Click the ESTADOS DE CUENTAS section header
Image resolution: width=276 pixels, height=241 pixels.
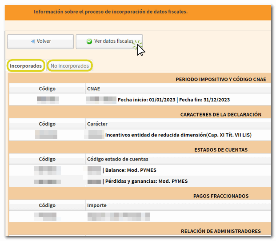pyautogui.click(x=227, y=149)
